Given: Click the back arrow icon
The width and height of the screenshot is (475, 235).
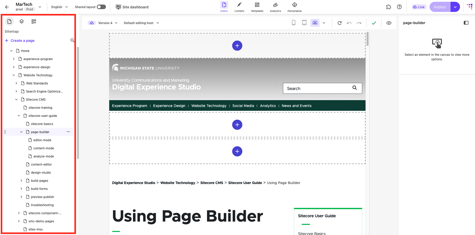Looking at the screenshot, I should pos(7,7).
